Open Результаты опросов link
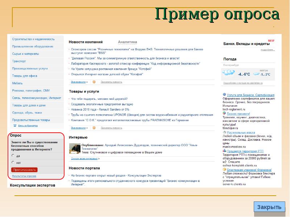 (24, 176)
